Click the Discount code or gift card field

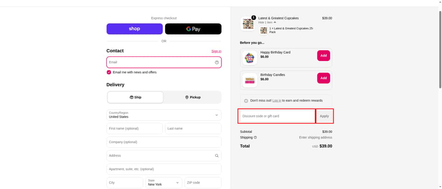[277, 116]
